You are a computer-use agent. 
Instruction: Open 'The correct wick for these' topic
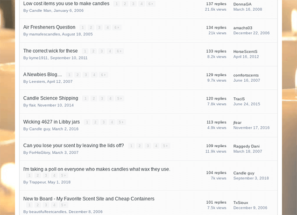(51, 51)
